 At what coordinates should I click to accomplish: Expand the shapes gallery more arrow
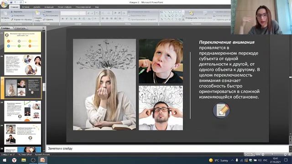pos(183,19)
